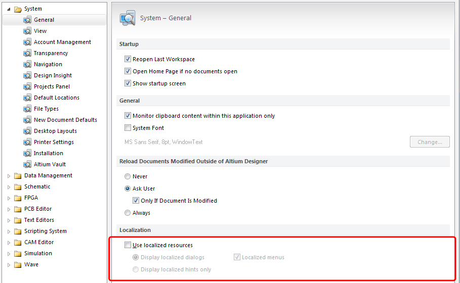The width and height of the screenshot is (460, 283).
Task: Collapse the System tree node
Action: (x=9, y=9)
